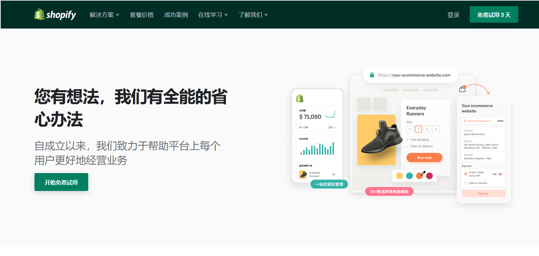Click the $899 order total
539x256 pixels.
coord(500,121)
